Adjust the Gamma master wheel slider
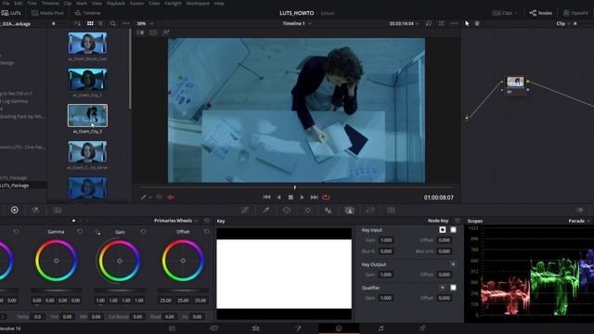This screenshot has height=334, width=594. (56, 290)
